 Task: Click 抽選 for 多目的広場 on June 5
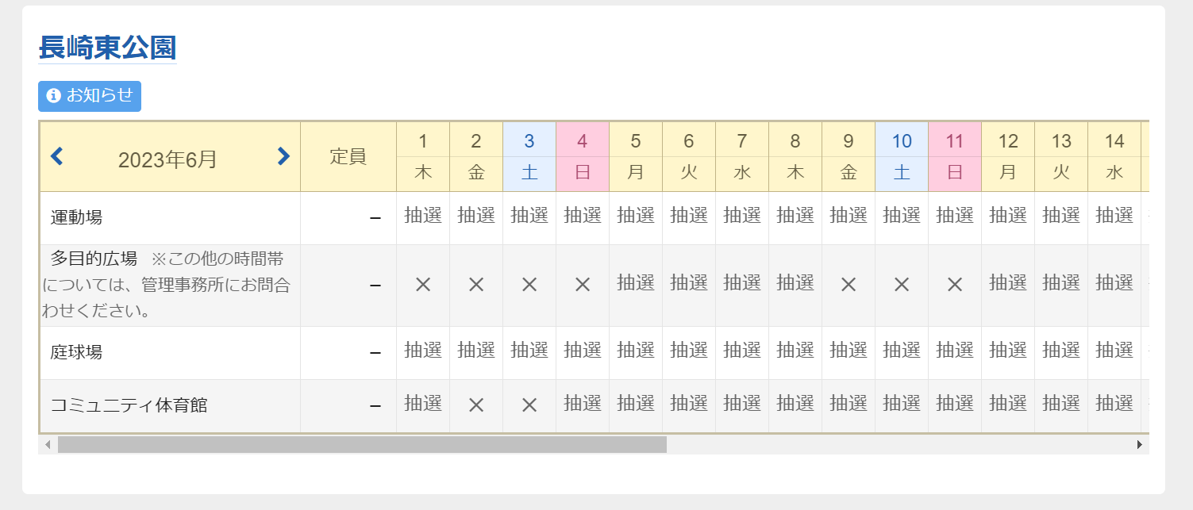point(636,283)
